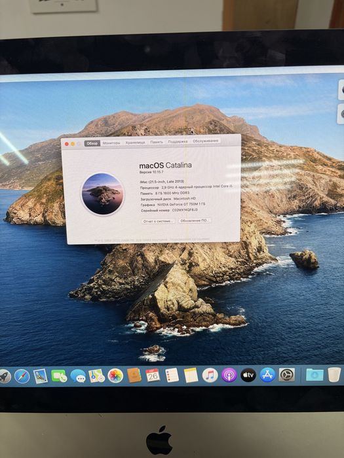
Task: Click the Память 8 ГБ 1600 MHz DDR3 line
Action: [x=164, y=193]
